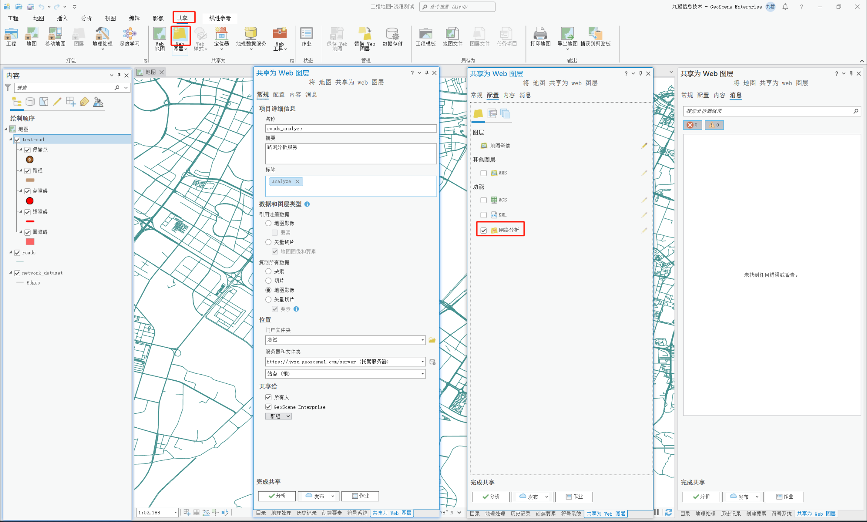Open the 数据存储 manager icon
Screen dimensions: 867x522
click(x=392, y=37)
